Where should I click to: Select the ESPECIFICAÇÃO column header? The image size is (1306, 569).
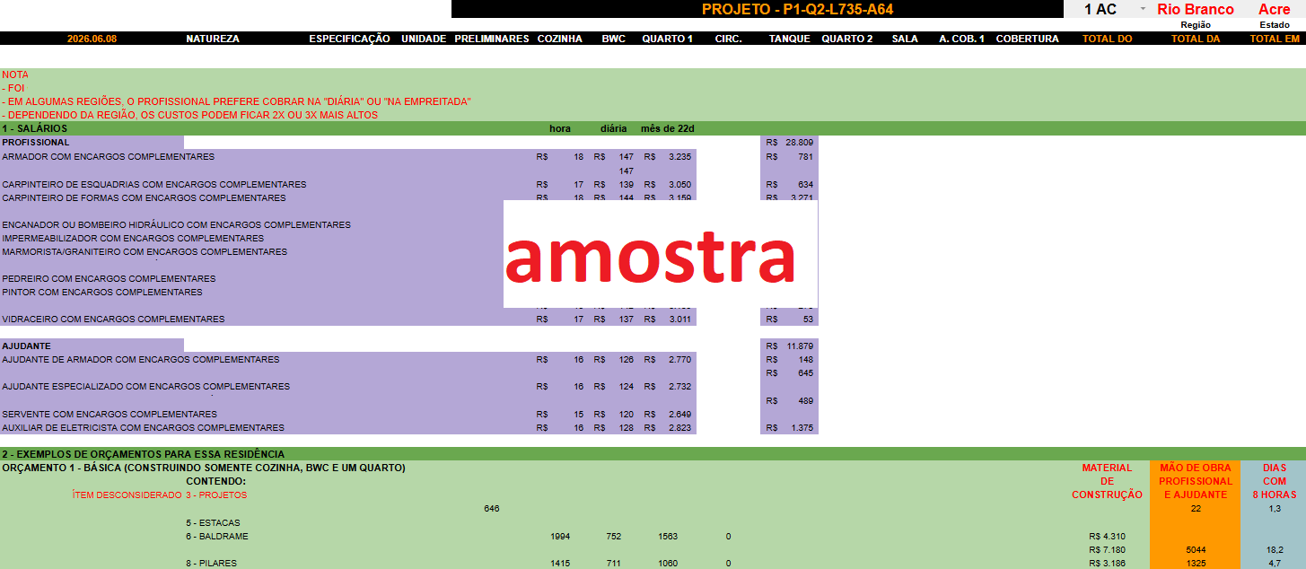[349, 39]
